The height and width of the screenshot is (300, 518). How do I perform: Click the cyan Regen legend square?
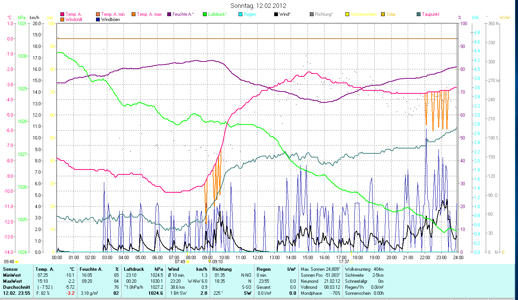pos(240,14)
